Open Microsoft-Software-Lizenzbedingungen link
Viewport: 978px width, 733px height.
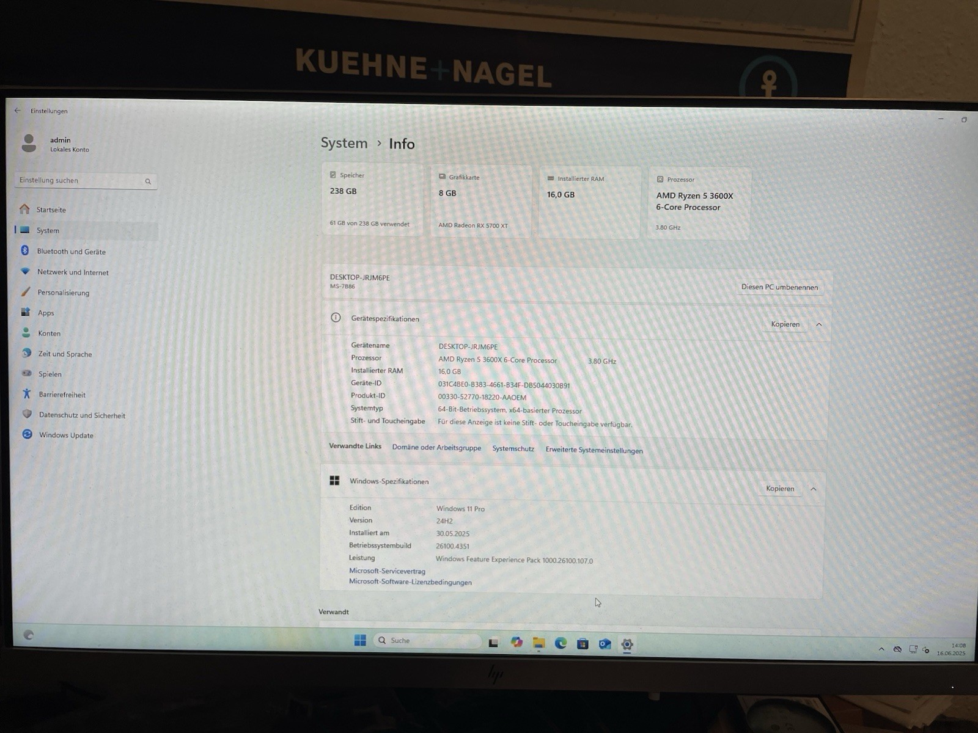(410, 582)
